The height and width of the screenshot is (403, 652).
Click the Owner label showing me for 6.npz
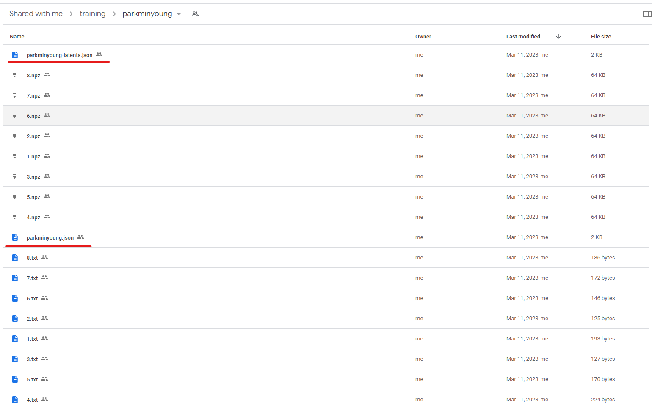click(419, 115)
